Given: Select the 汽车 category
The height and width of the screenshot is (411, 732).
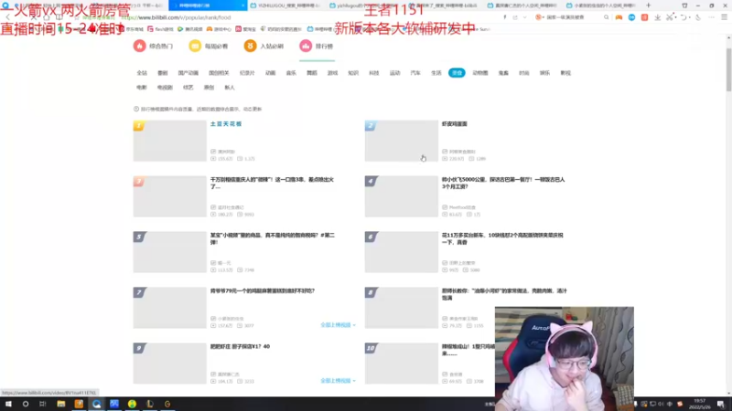Looking at the screenshot, I should click(415, 73).
